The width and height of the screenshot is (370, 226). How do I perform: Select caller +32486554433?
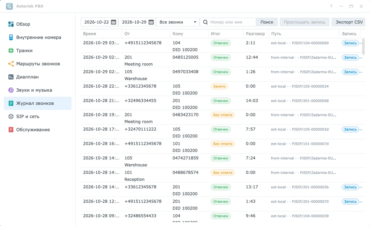140,216
